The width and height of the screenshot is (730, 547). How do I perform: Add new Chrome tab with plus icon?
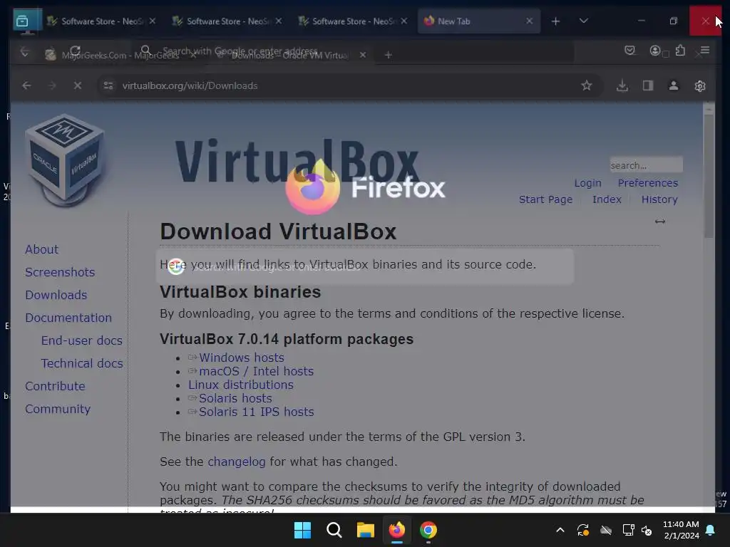click(x=388, y=55)
